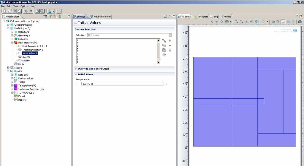Click the orange tree-structure icon in Model Builder
Screen dimensions: 304x166
[55, 16]
